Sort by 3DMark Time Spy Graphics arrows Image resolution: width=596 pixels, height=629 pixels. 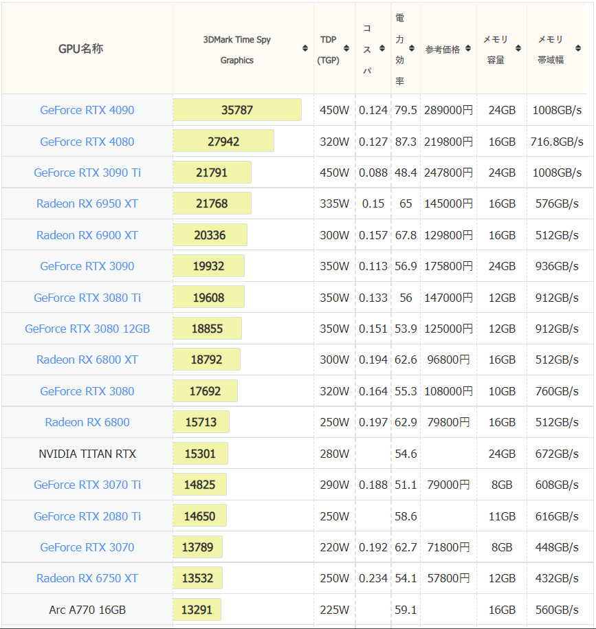(305, 49)
